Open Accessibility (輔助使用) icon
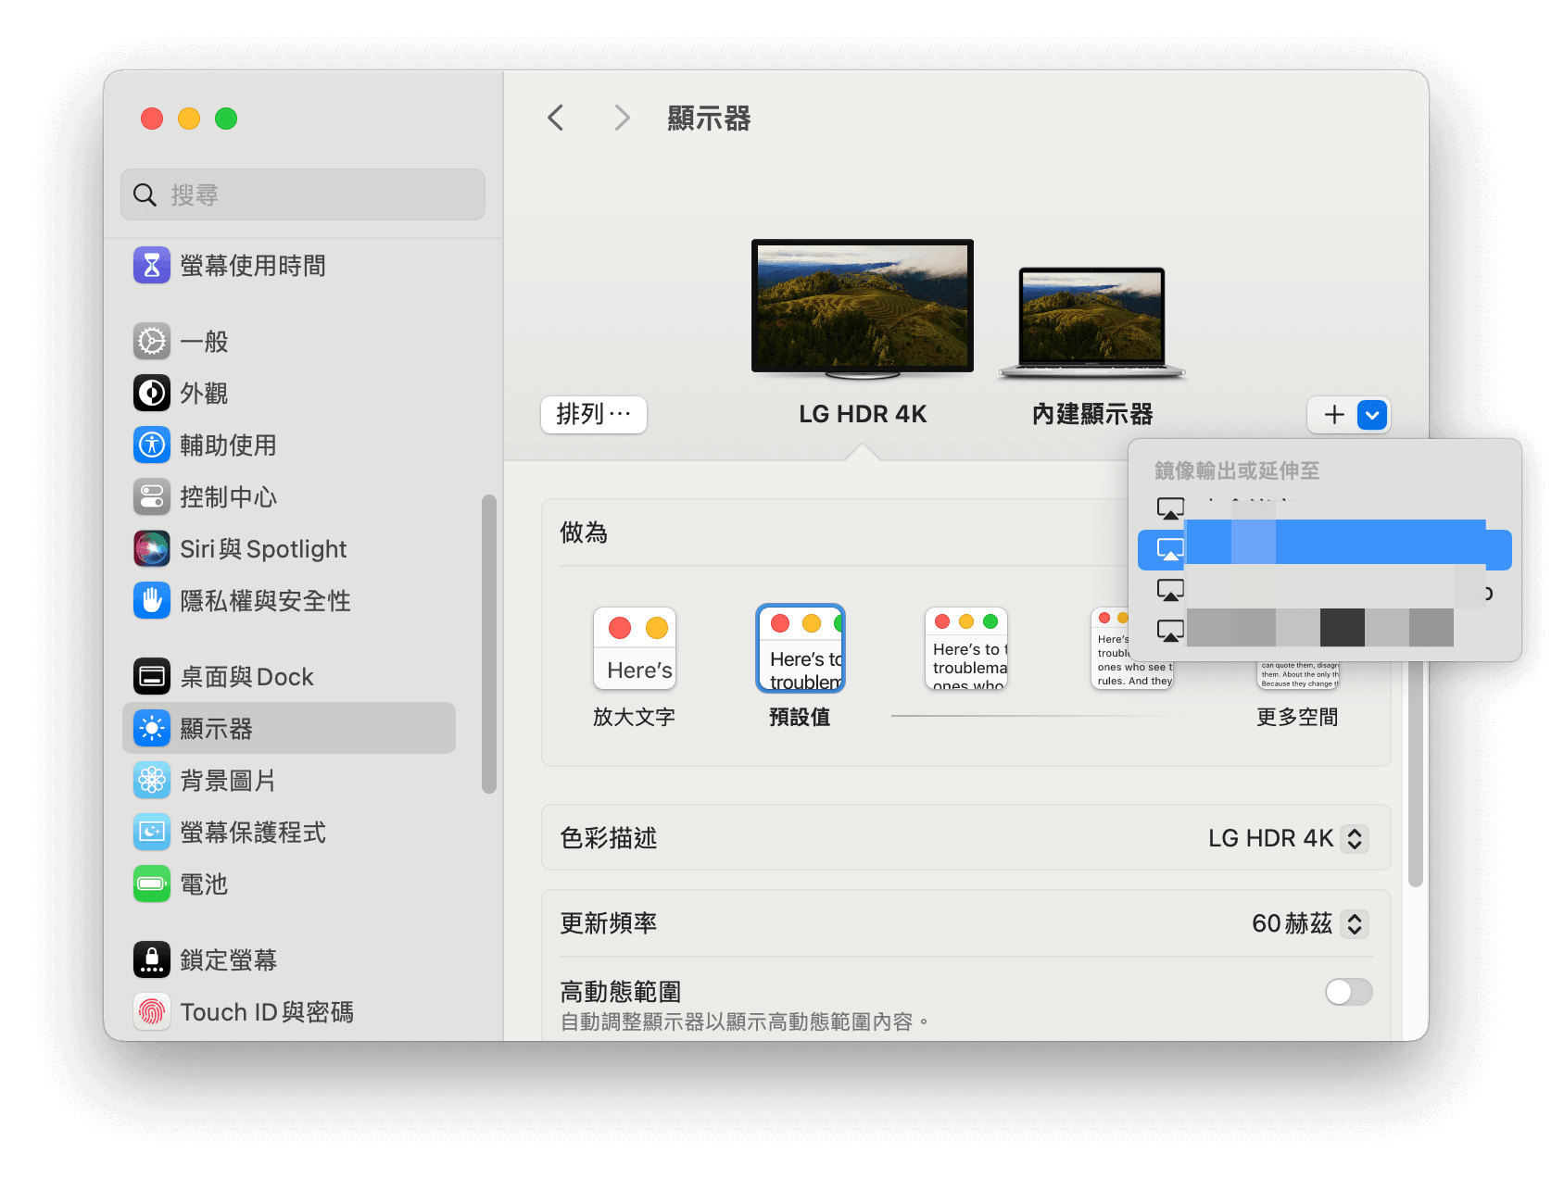The height and width of the screenshot is (1178, 1564). pos(152,445)
